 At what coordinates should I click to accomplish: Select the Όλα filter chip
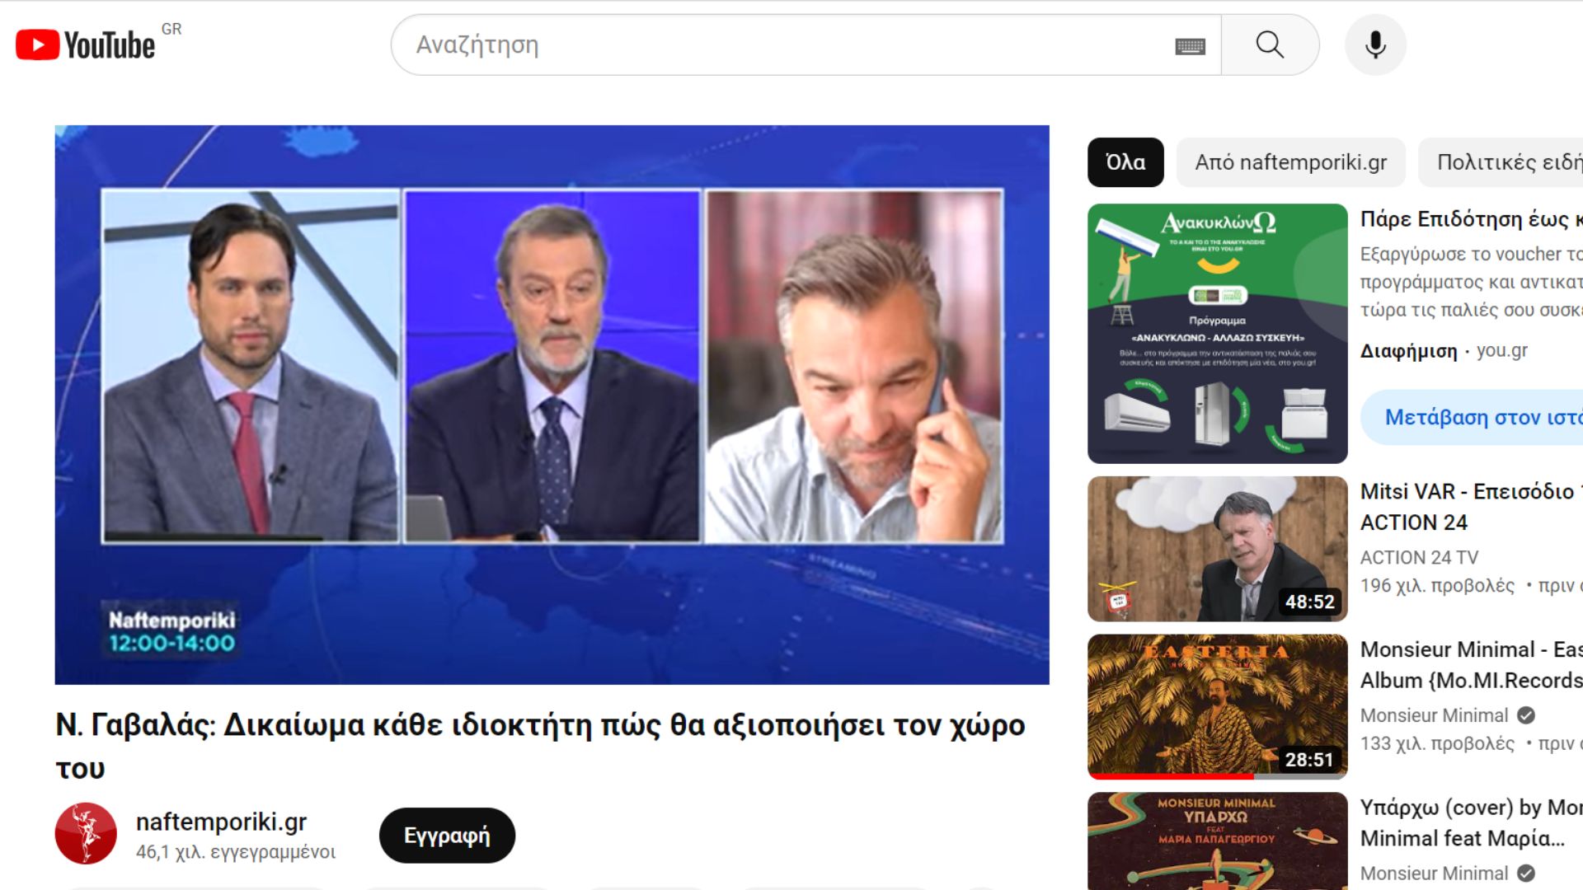(1125, 162)
